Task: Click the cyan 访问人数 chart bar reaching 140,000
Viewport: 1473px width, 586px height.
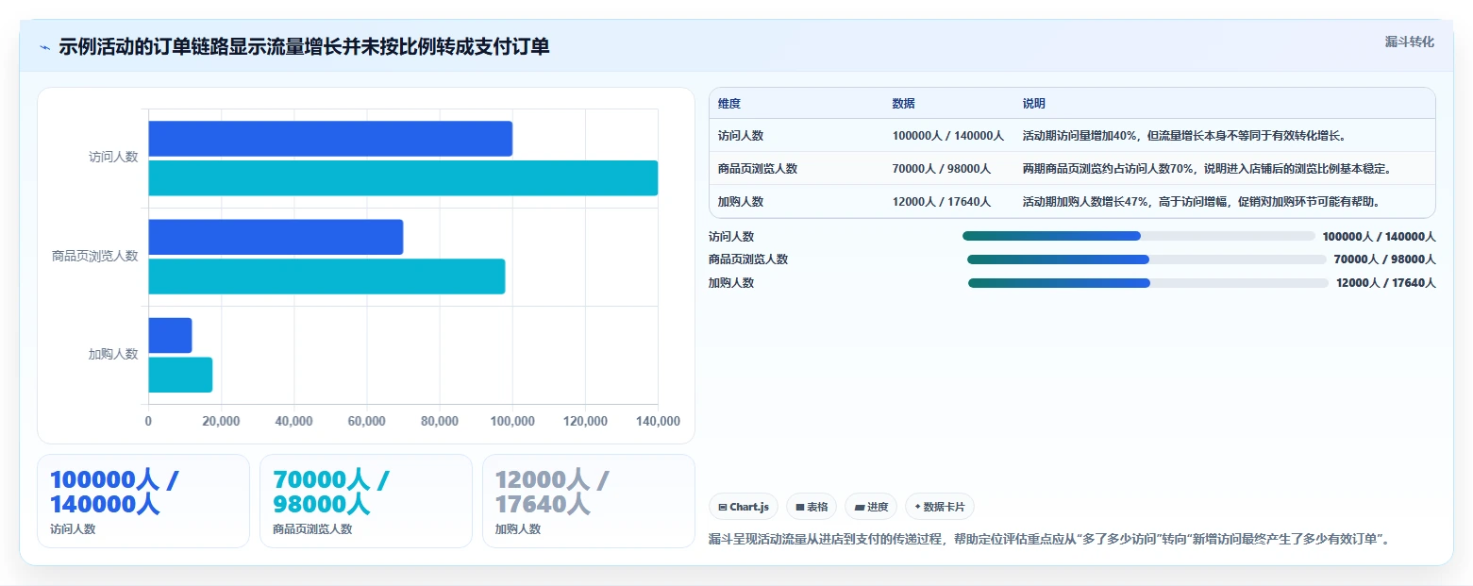Action: point(403,178)
